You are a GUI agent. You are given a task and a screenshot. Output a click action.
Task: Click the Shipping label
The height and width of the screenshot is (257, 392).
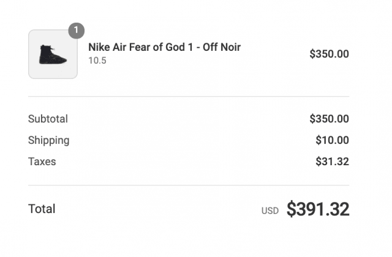click(x=49, y=140)
